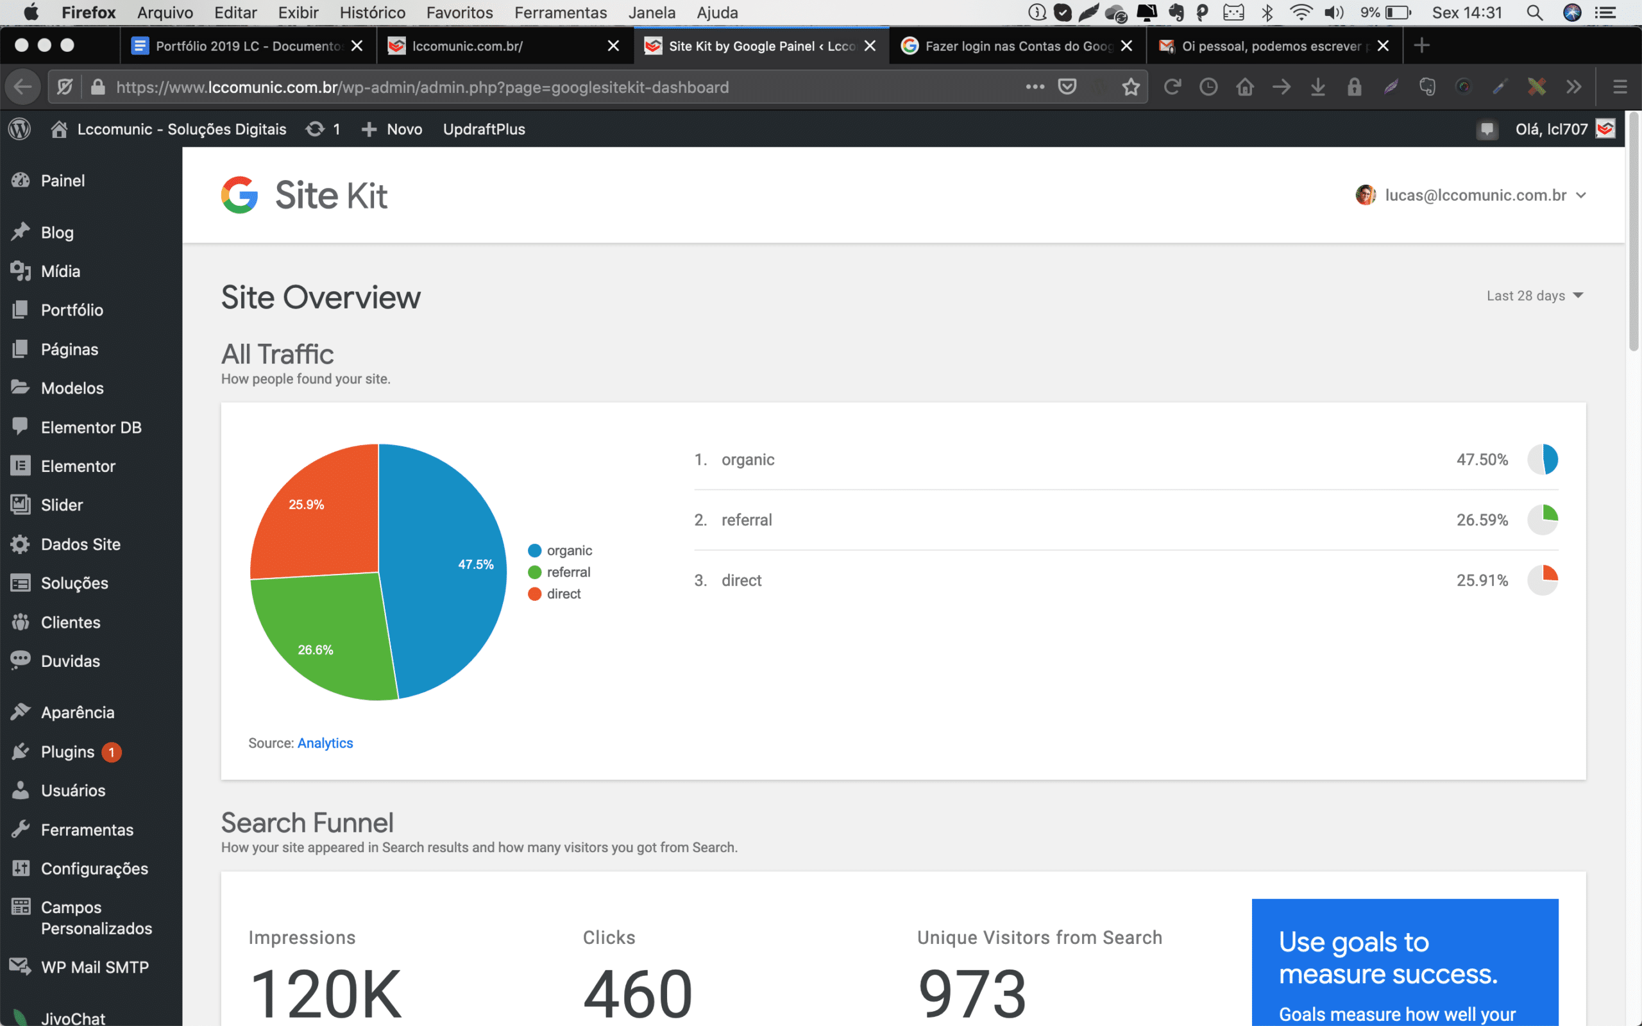
Task: Open the Analytics source link
Action: [325, 743]
